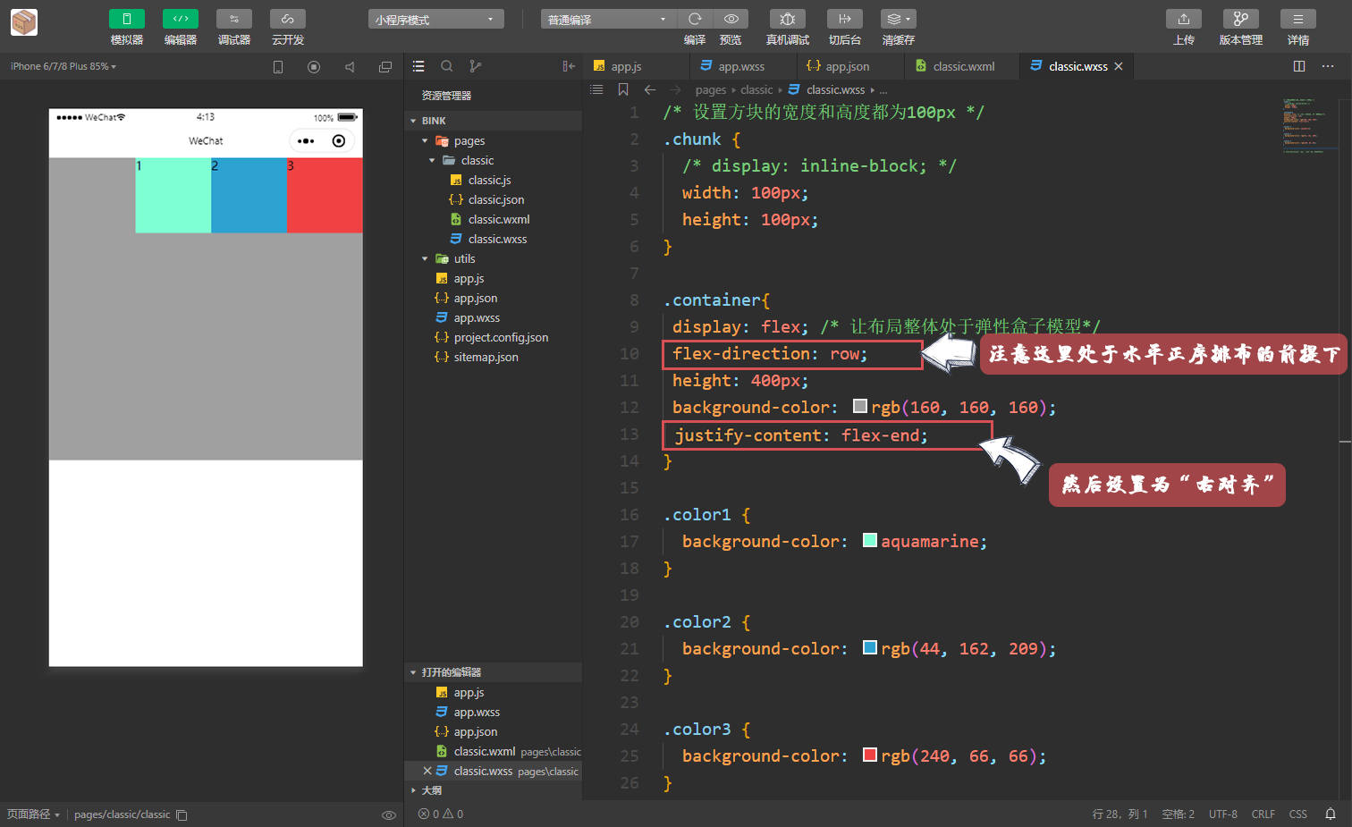
Task: Open classic.wxml in the BINK file tree
Action: [493, 219]
